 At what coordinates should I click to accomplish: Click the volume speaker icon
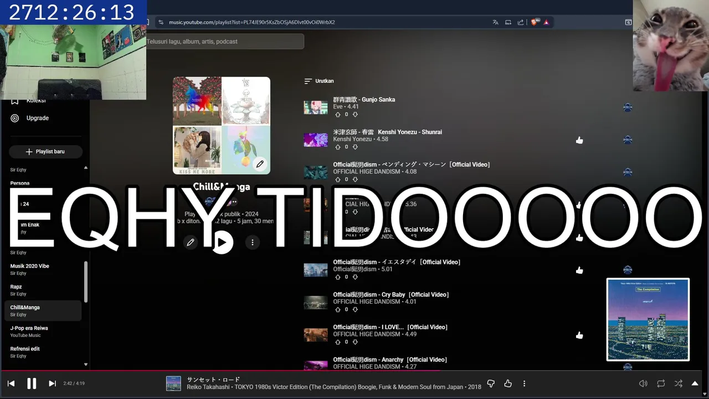643,383
